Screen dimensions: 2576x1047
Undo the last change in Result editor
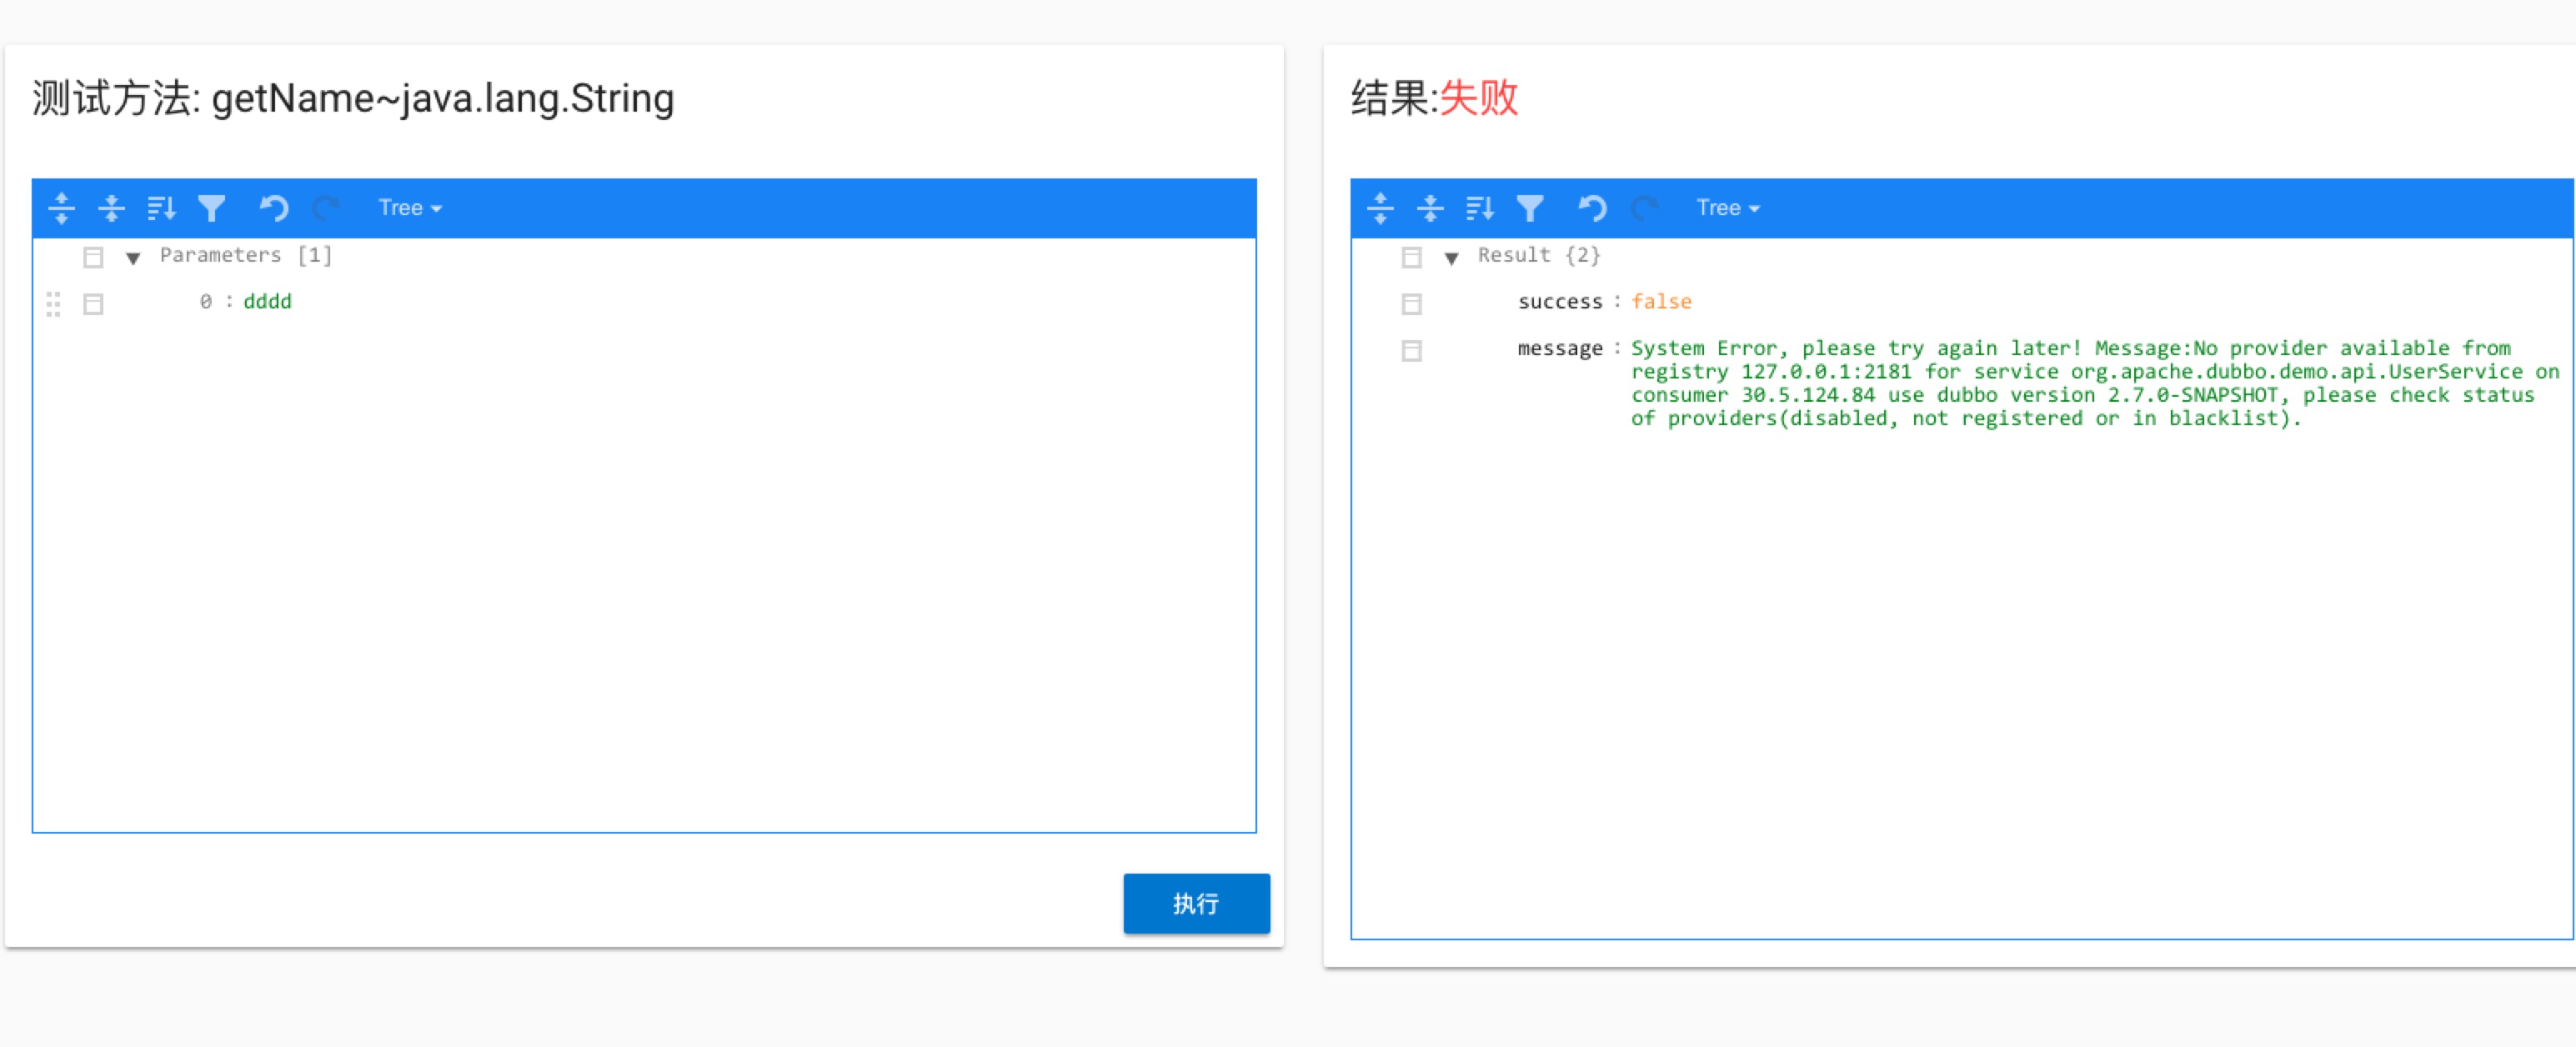(x=1593, y=208)
